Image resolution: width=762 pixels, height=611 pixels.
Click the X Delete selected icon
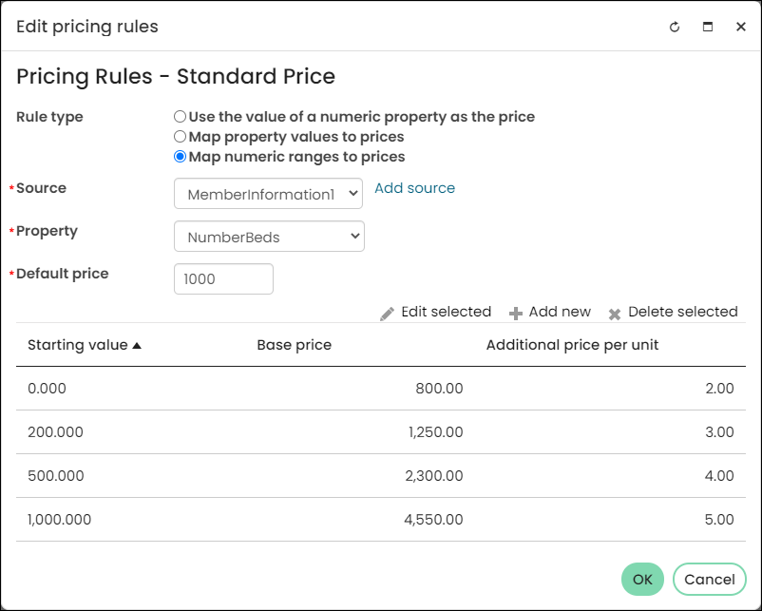pos(615,314)
